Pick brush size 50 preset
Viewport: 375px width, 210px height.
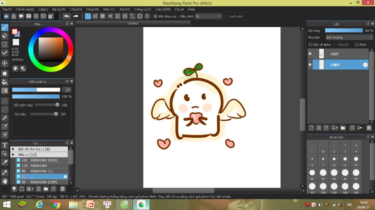pos(356,174)
